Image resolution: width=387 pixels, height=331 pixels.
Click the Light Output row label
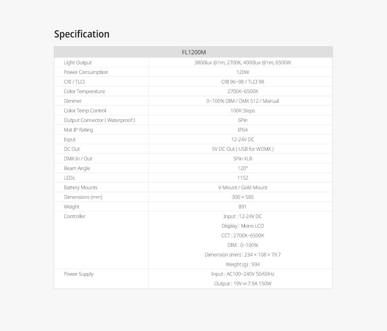tap(78, 63)
